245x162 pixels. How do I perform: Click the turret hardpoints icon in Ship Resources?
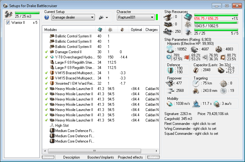168,17
